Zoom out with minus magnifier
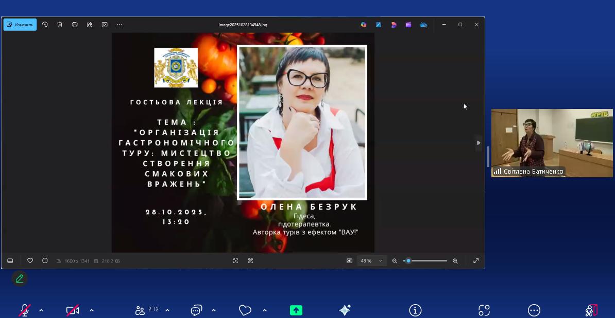Image resolution: width=615 pixels, height=318 pixels. pos(395,261)
